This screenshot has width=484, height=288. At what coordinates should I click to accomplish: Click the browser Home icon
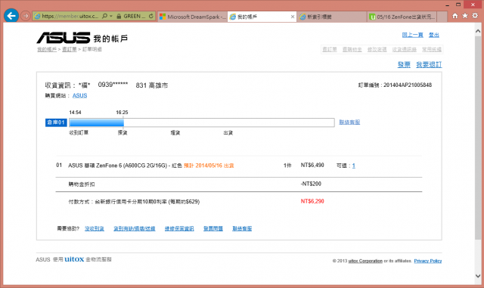pyautogui.click(x=455, y=16)
